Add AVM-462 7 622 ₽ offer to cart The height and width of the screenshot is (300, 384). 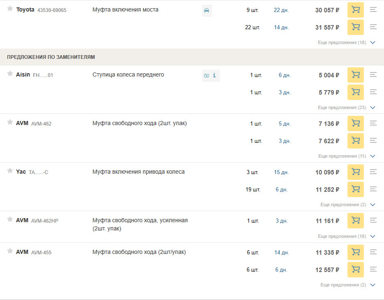355,141
